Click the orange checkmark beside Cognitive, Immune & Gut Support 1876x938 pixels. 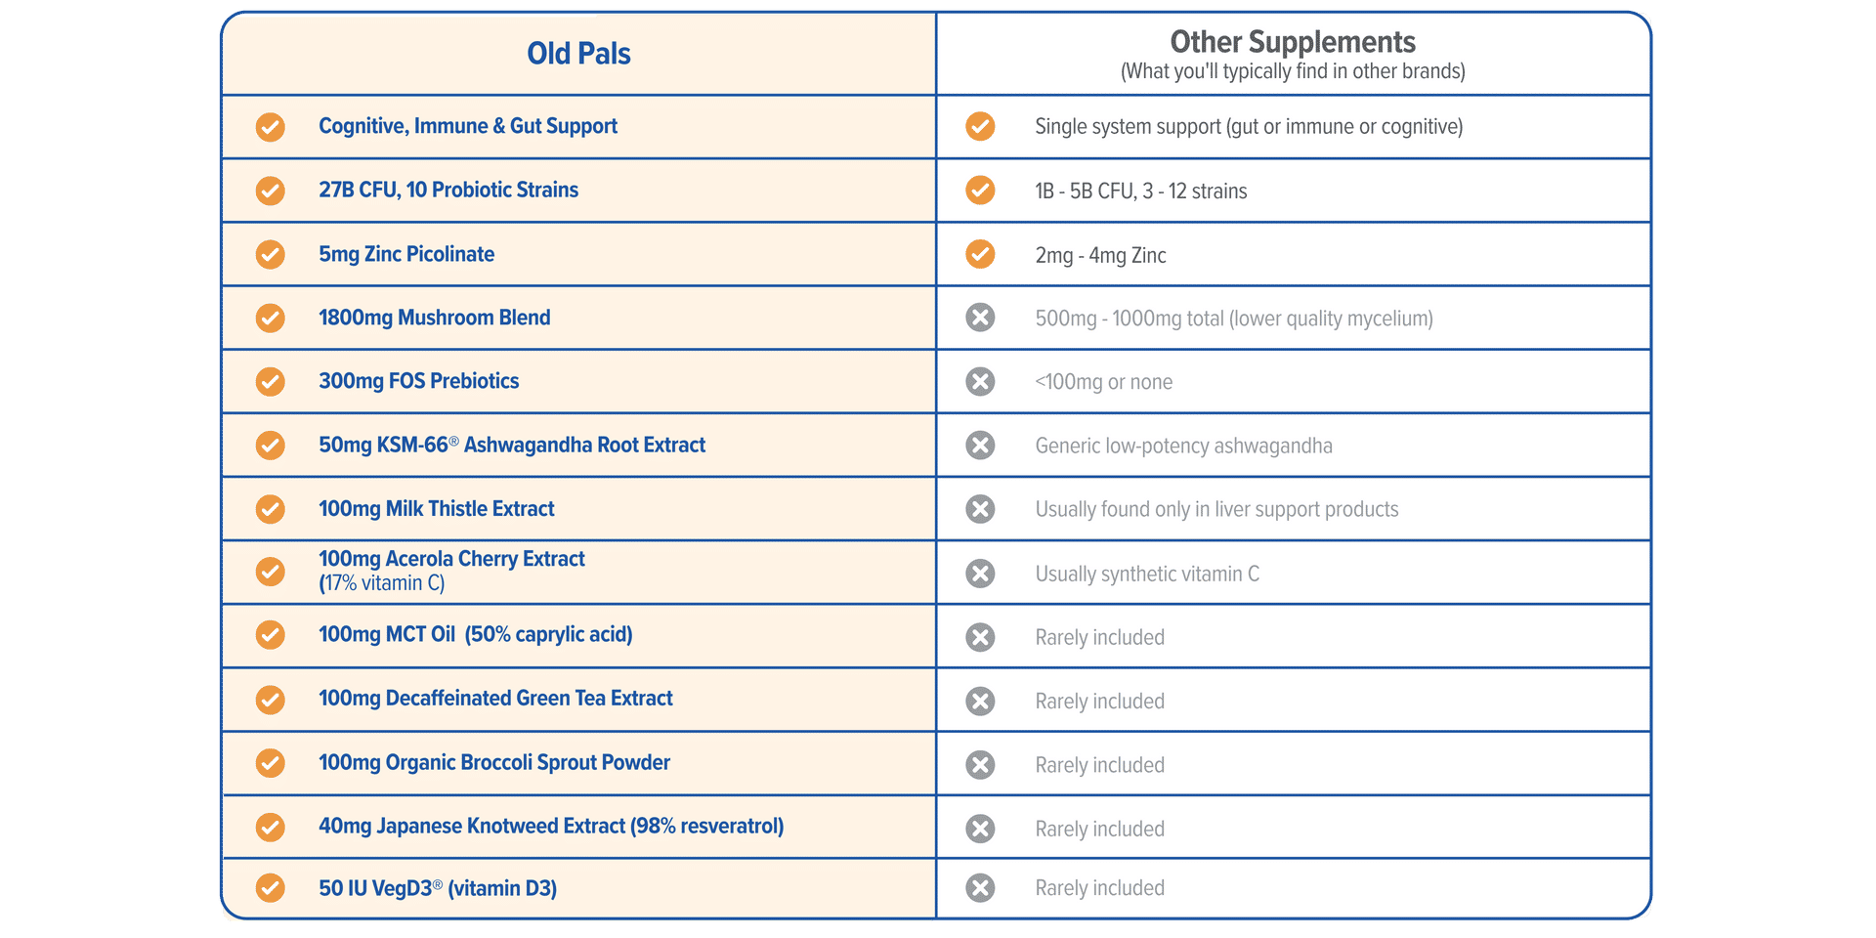tap(270, 127)
